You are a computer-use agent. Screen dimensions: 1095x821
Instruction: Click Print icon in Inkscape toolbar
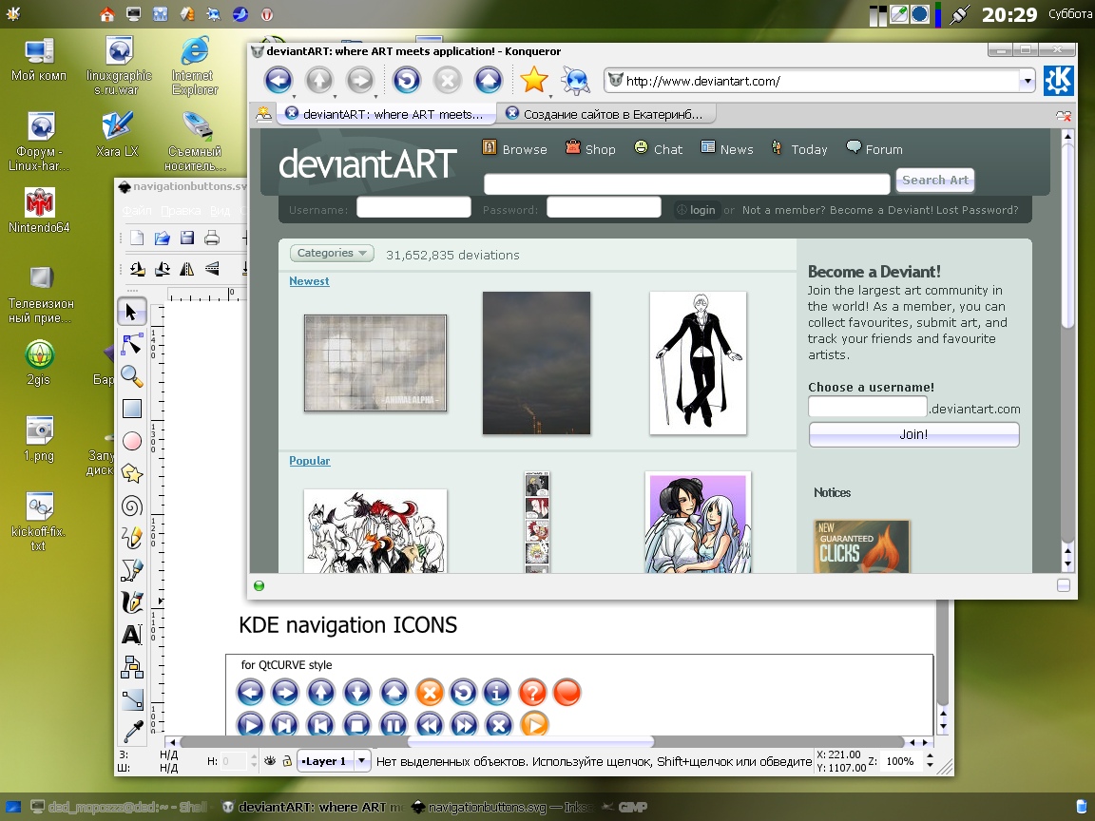pos(212,239)
